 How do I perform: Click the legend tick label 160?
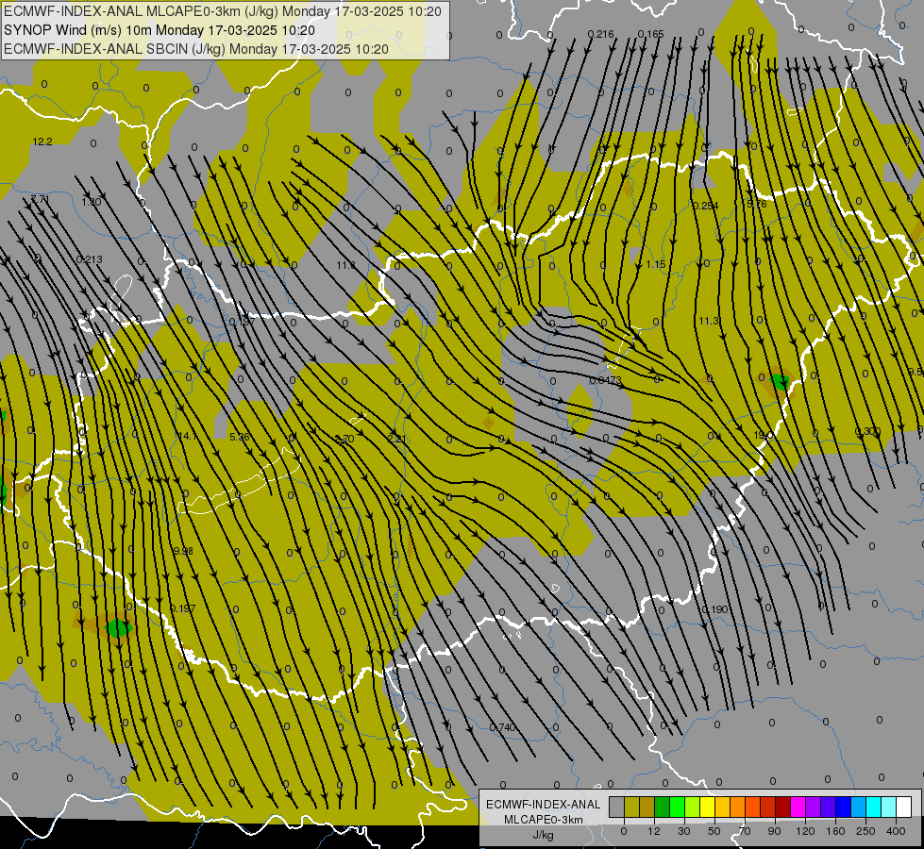[x=835, y=831]
